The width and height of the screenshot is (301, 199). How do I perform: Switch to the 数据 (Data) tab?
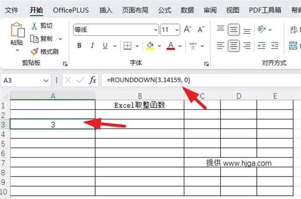pos(187,10)
